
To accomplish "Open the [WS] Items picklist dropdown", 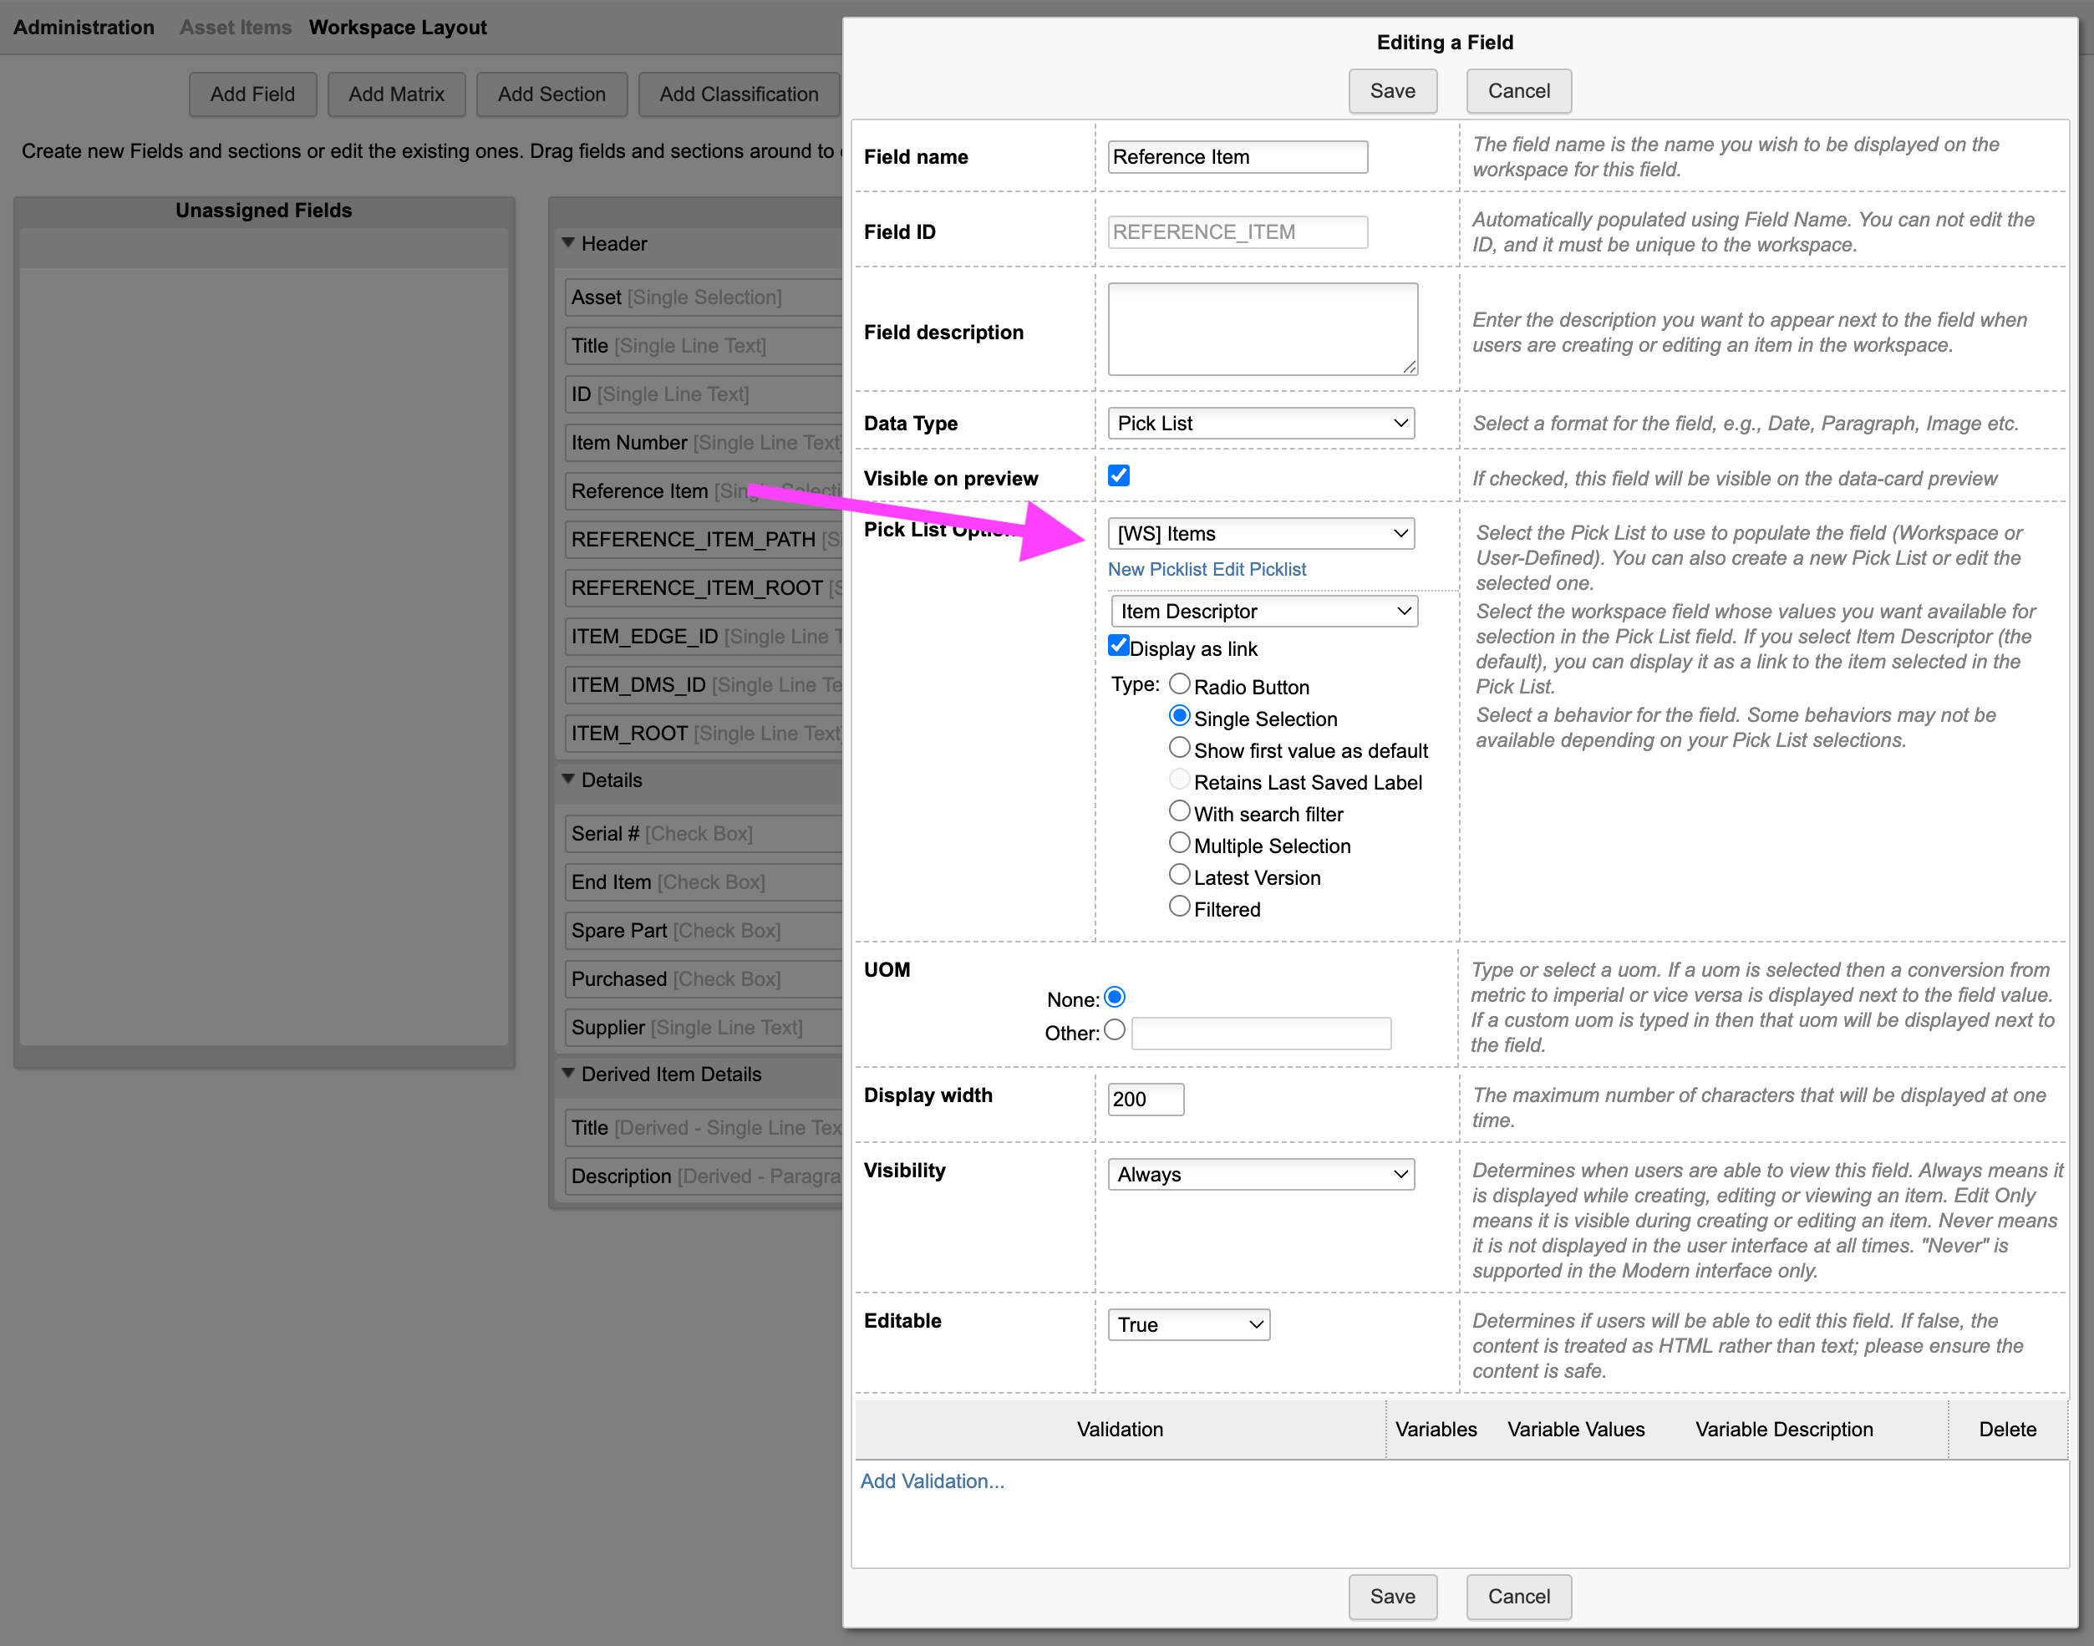I will (1260, 533).
